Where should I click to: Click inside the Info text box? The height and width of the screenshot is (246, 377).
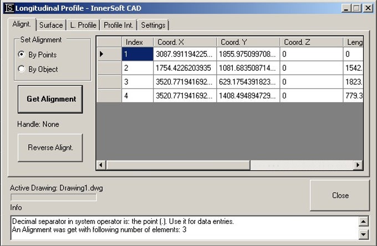185,228
